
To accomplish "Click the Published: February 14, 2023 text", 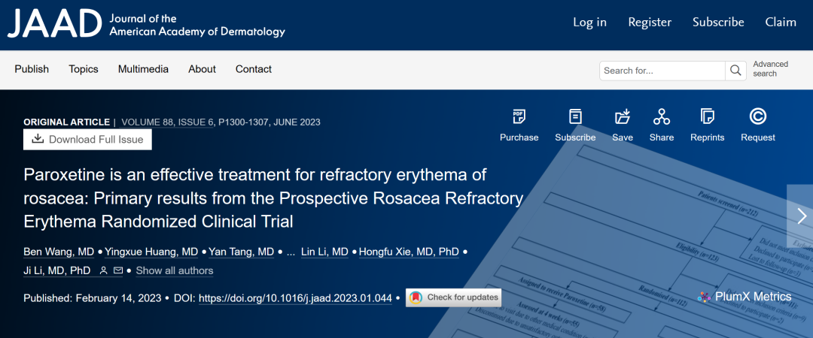I will 93,298.
